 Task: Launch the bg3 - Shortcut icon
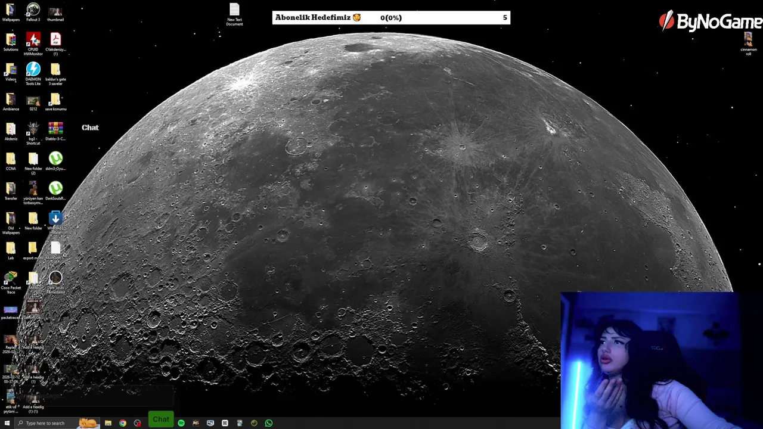point(33,133)
